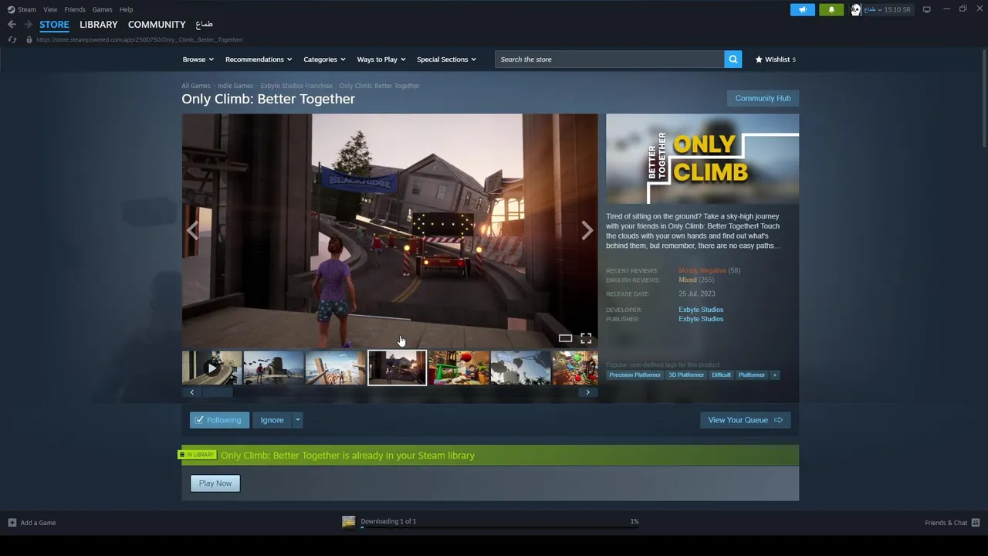Click thumbnail strip left scroll arrow
988x556 pixels.
(191, 392)
